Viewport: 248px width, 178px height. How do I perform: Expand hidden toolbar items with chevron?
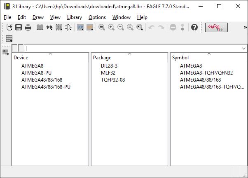(245, 27)
